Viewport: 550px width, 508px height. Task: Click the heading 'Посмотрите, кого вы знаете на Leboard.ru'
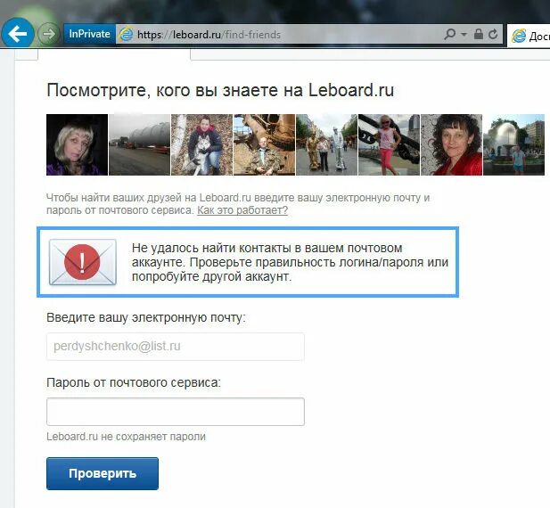(x=220, y=90)
